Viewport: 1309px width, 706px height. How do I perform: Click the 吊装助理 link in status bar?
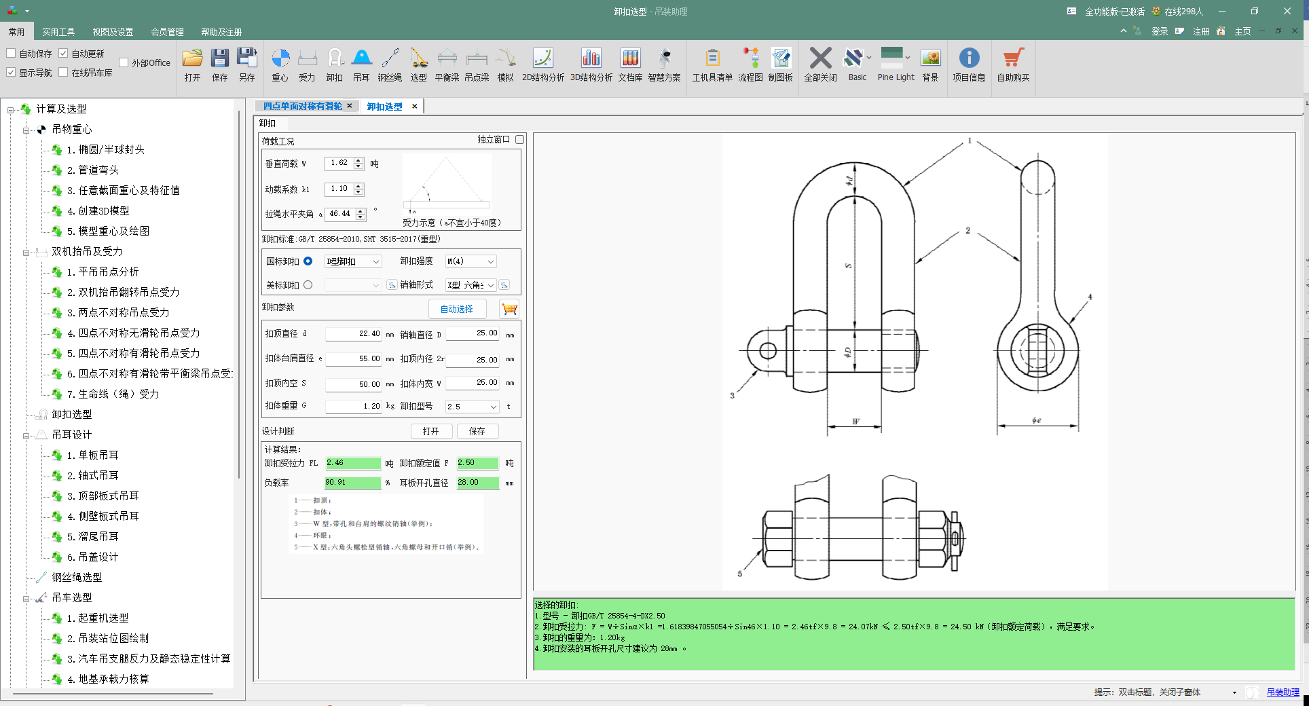1283,692
